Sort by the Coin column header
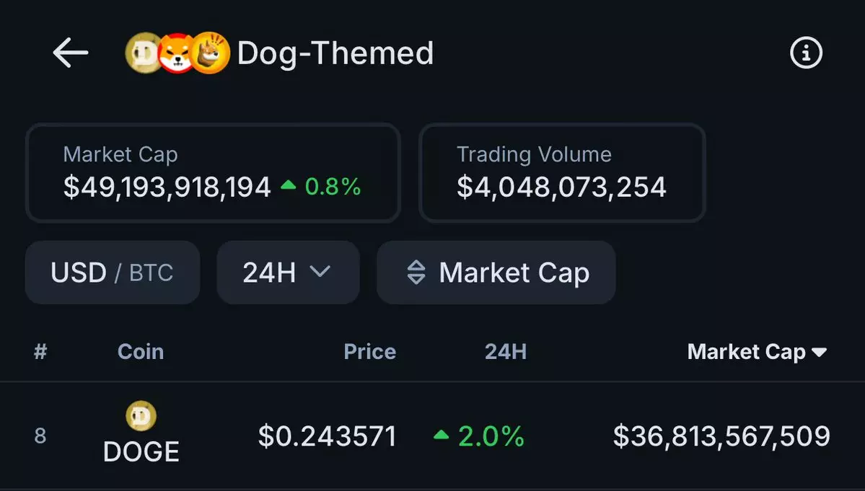 (x=141, y=352)
